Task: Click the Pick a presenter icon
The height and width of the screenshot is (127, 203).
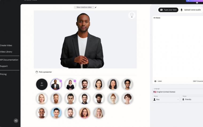Action: click(x=37, y=72)
